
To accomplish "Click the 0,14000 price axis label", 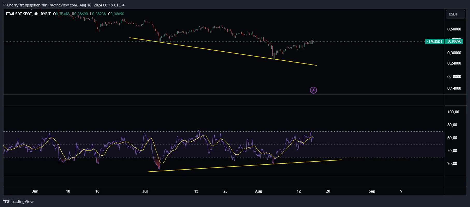I will 454,88.
